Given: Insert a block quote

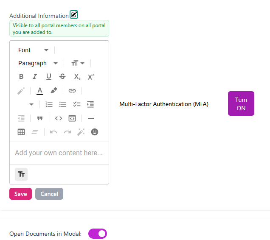Looking at the screenshot, I should (40, 118).
